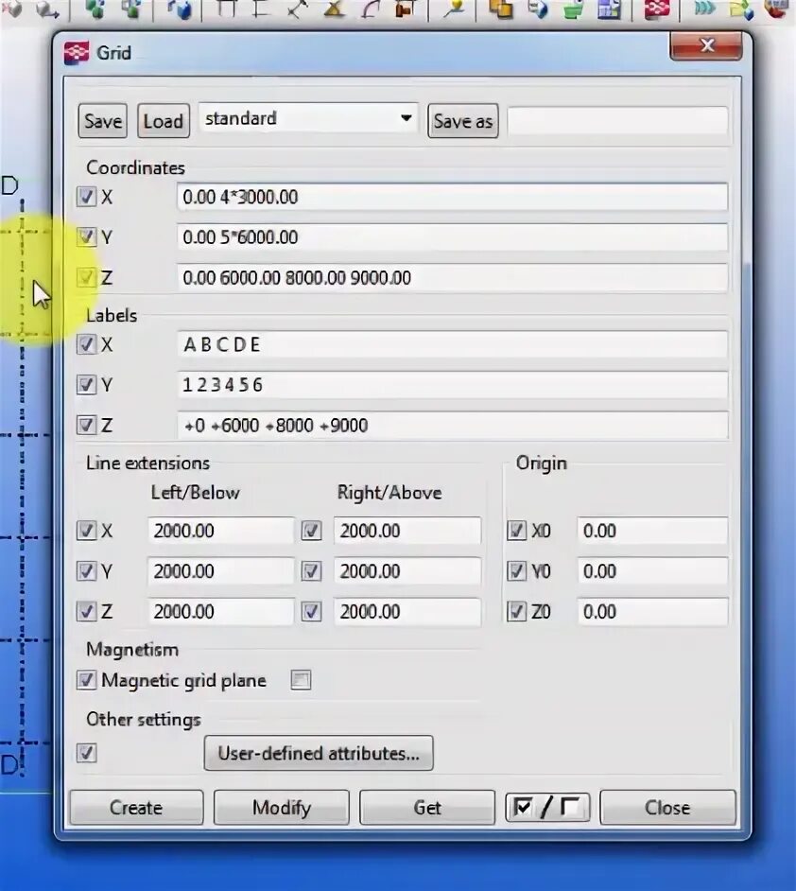The height and width of the screenshot is (891, 796).
Task: Click the Labels Z field with +0 +6000 +8000
Action: tap(452, 425)
